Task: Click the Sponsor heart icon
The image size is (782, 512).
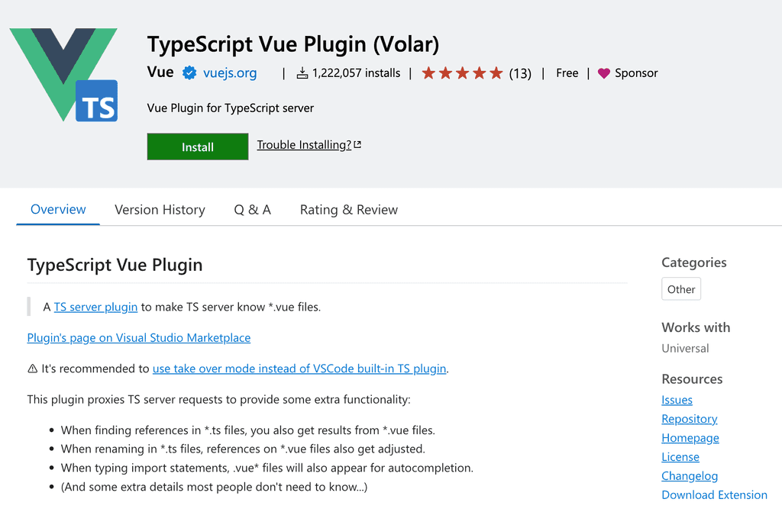Action: click(604, 73)
